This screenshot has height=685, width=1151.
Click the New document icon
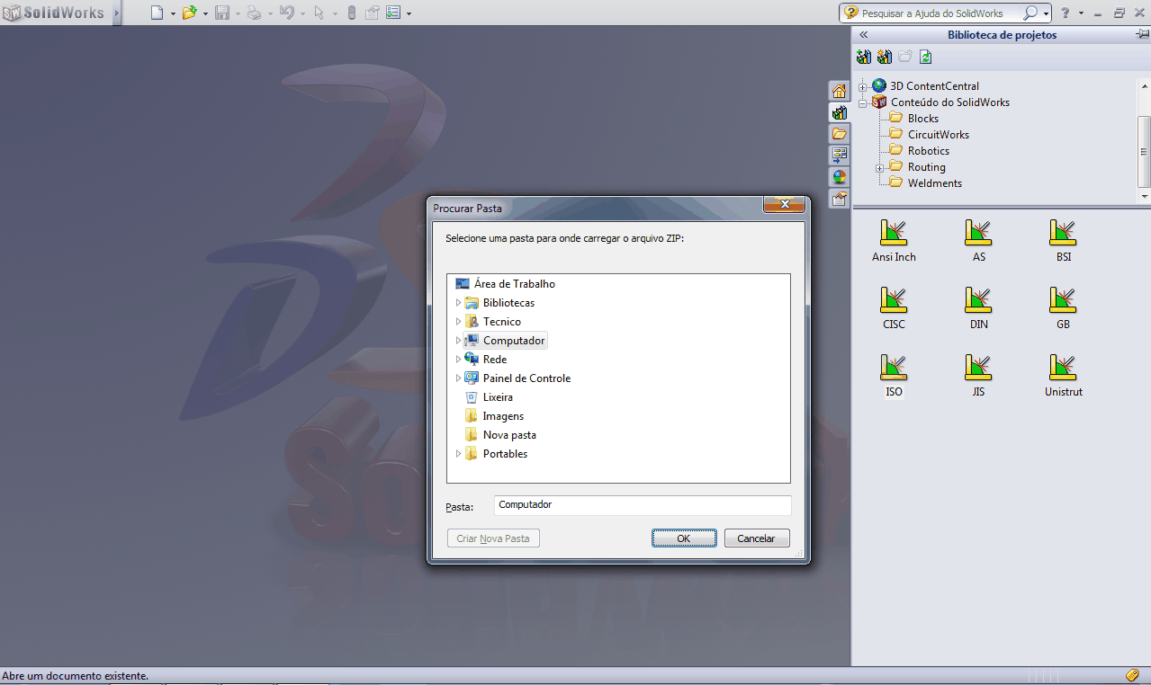157,13
